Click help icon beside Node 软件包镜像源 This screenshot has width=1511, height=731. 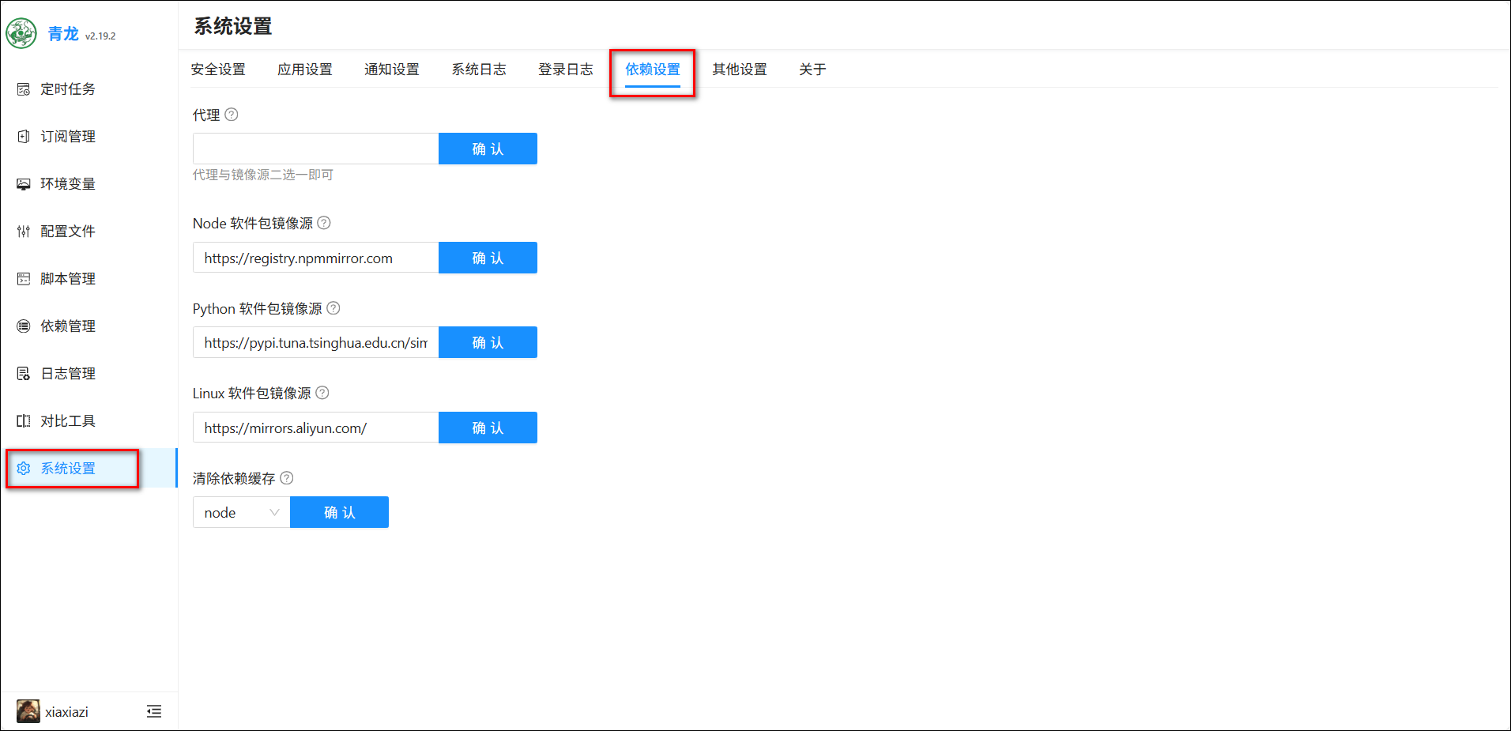click(x=324, y=223)
